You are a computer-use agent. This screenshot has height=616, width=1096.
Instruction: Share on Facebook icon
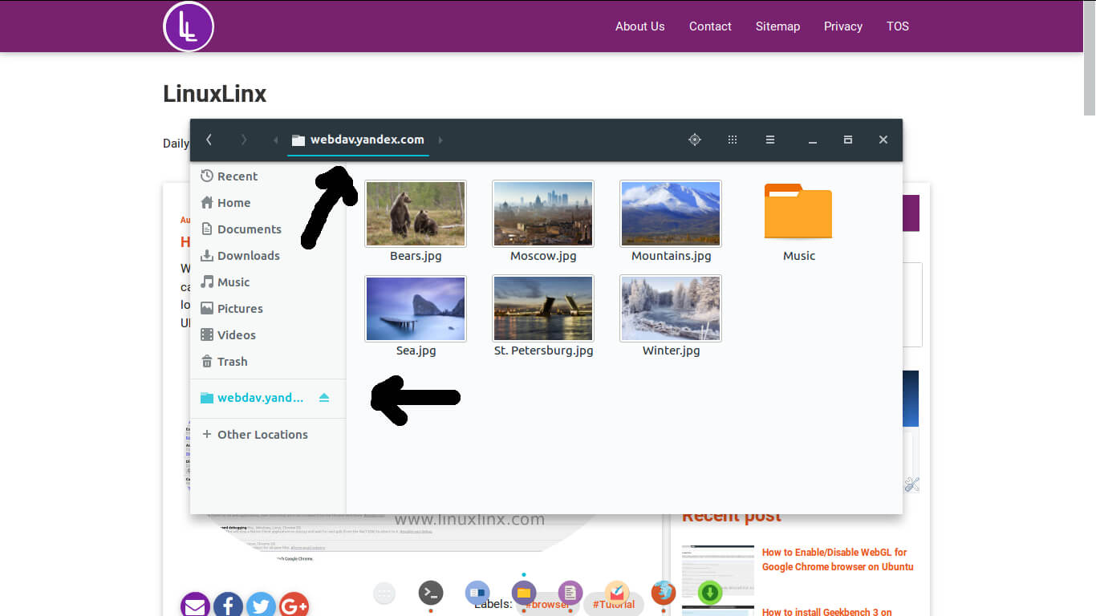[x=228, y=606]
